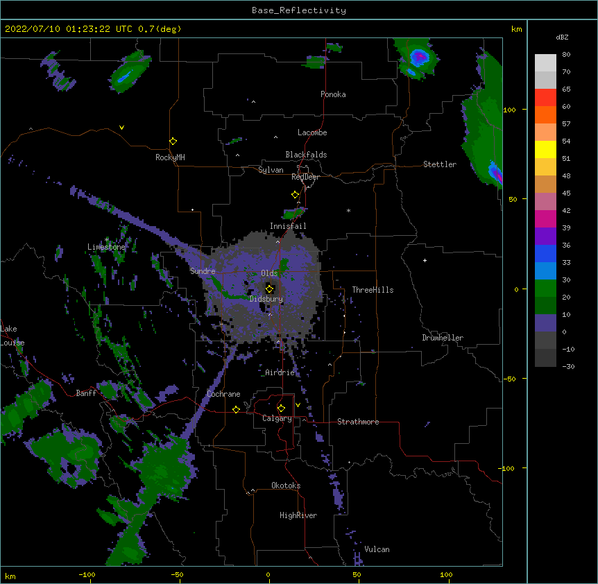Viewport: 598px width, 584px height.
Task: Click the -100 tick on the right axis
Action: (506, 468)
